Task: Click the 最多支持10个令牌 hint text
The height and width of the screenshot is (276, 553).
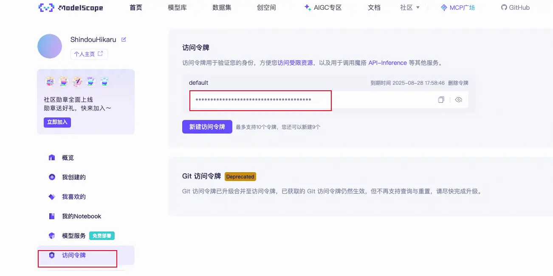Action: 278,127
